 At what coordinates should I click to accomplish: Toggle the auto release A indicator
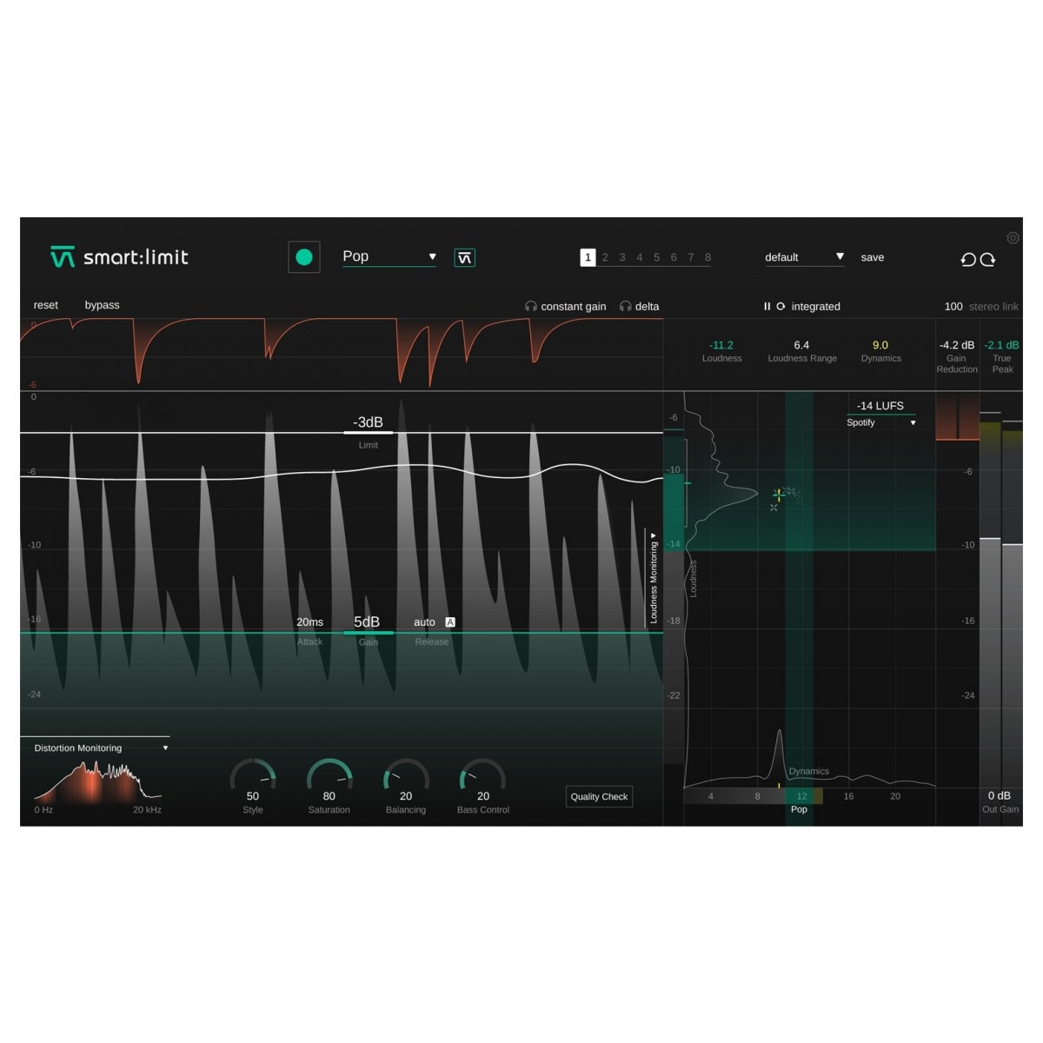click(x=450, y=622)
